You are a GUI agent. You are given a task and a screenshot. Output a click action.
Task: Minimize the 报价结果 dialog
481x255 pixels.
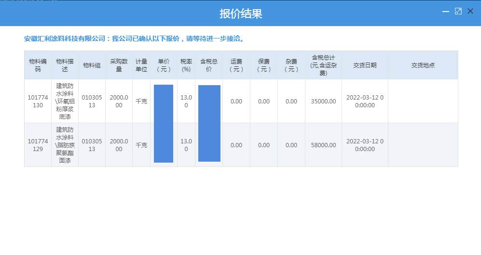point(446,12)
